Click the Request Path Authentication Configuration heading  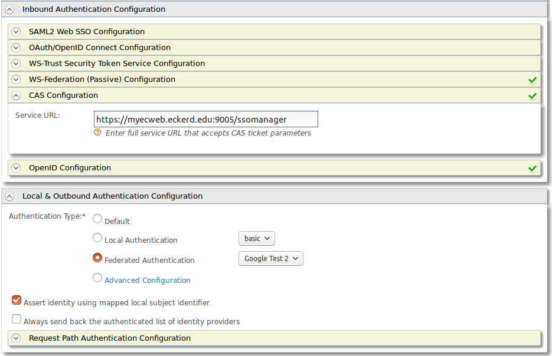[110, 338]
